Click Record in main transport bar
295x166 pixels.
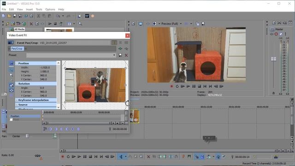[63, 157]
